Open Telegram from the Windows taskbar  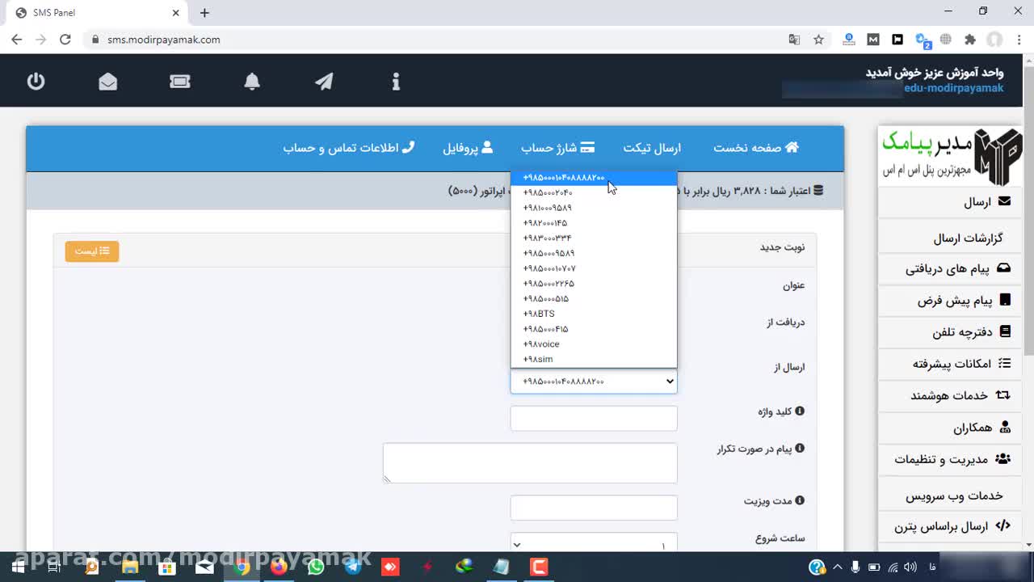[x=353, y=567]
